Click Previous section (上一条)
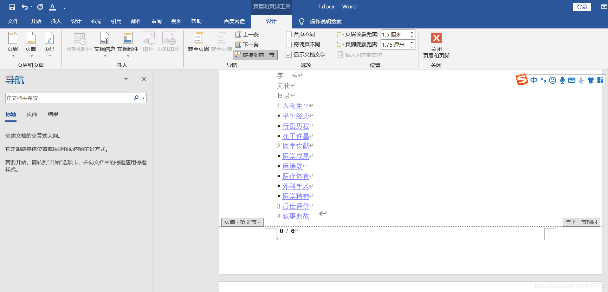The height and width of the screenshot is (292, 608). pos(247,35)
